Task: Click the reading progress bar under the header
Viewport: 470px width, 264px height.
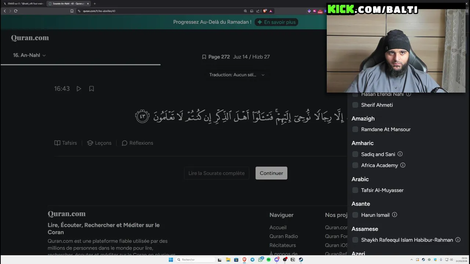Action: click(x=80, y=65)
